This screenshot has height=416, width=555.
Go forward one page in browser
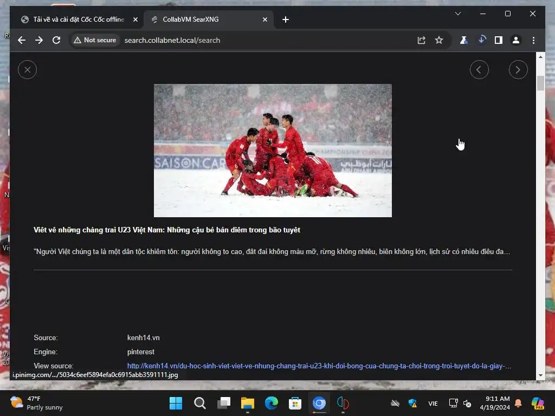(39, 40)
